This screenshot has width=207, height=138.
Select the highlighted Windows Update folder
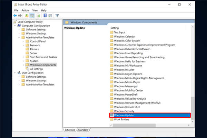150,115
